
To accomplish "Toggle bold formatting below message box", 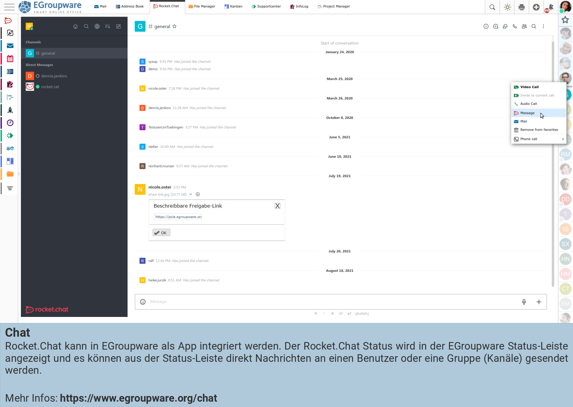I will click(x=316, y=313).
